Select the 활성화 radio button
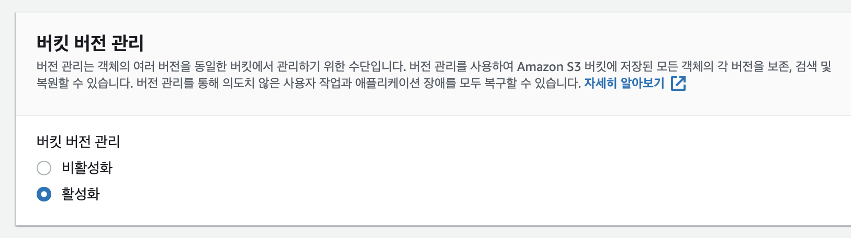This screenshot has width=851, height=238. click(44, 195)
